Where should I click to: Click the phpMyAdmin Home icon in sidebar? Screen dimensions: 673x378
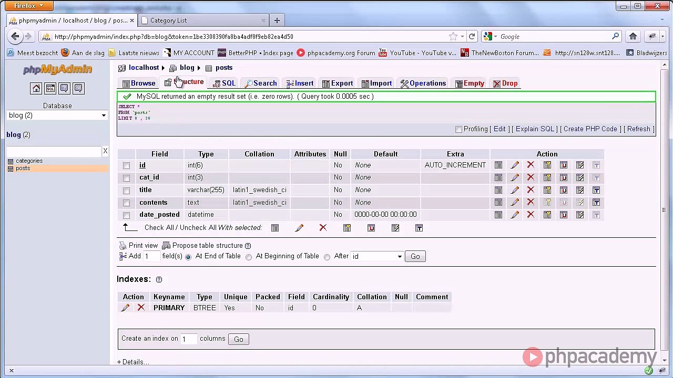[x=36, y=88]
